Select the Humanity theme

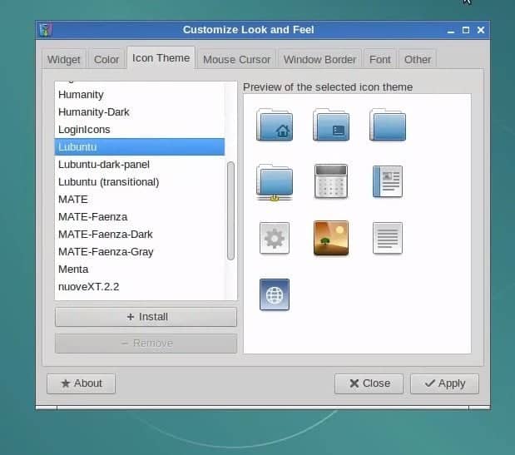coord(140,95)
